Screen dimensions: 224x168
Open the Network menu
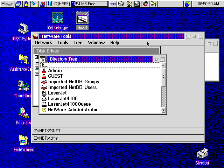tap(43, 43)
